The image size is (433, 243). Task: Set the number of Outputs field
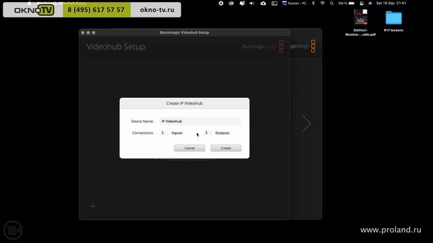[x=207, y=133]
